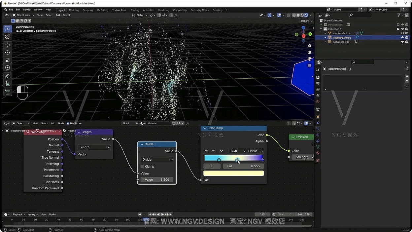Image resolution: width=412 pixels, height=232 pixels.
Task: Open the Length node operation dropdown
Action: [x=94, y=147]
